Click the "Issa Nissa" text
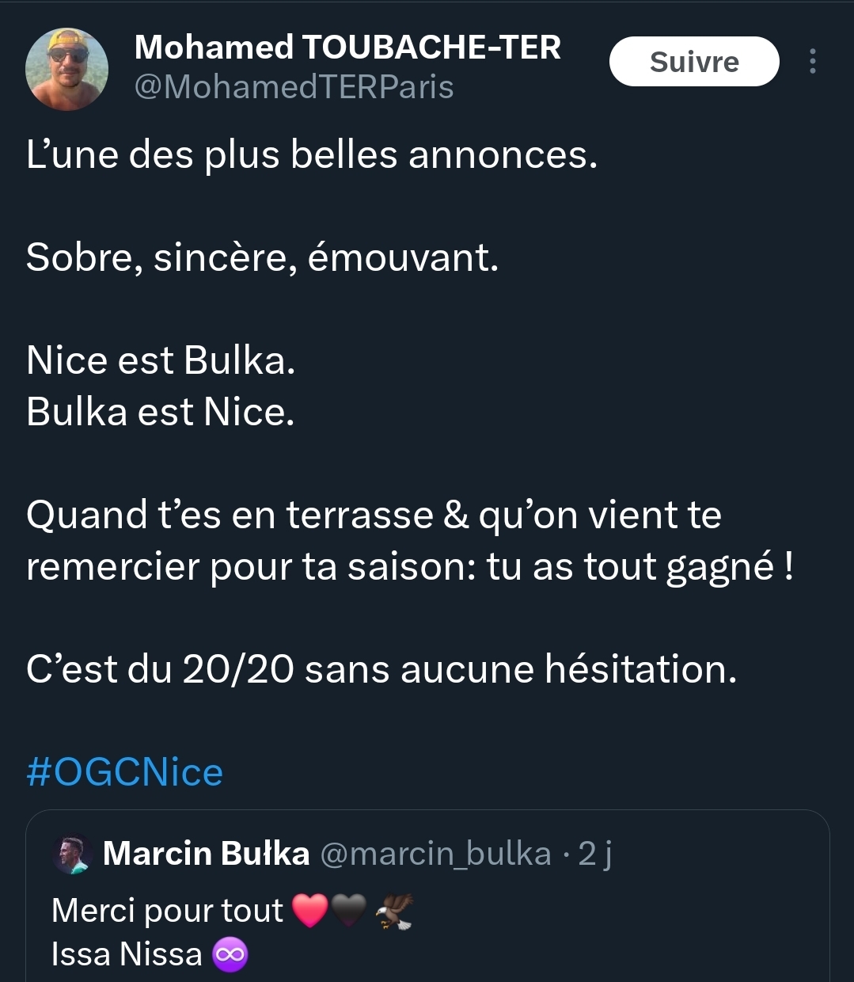854x982 pixels. (x=127, y=954)
